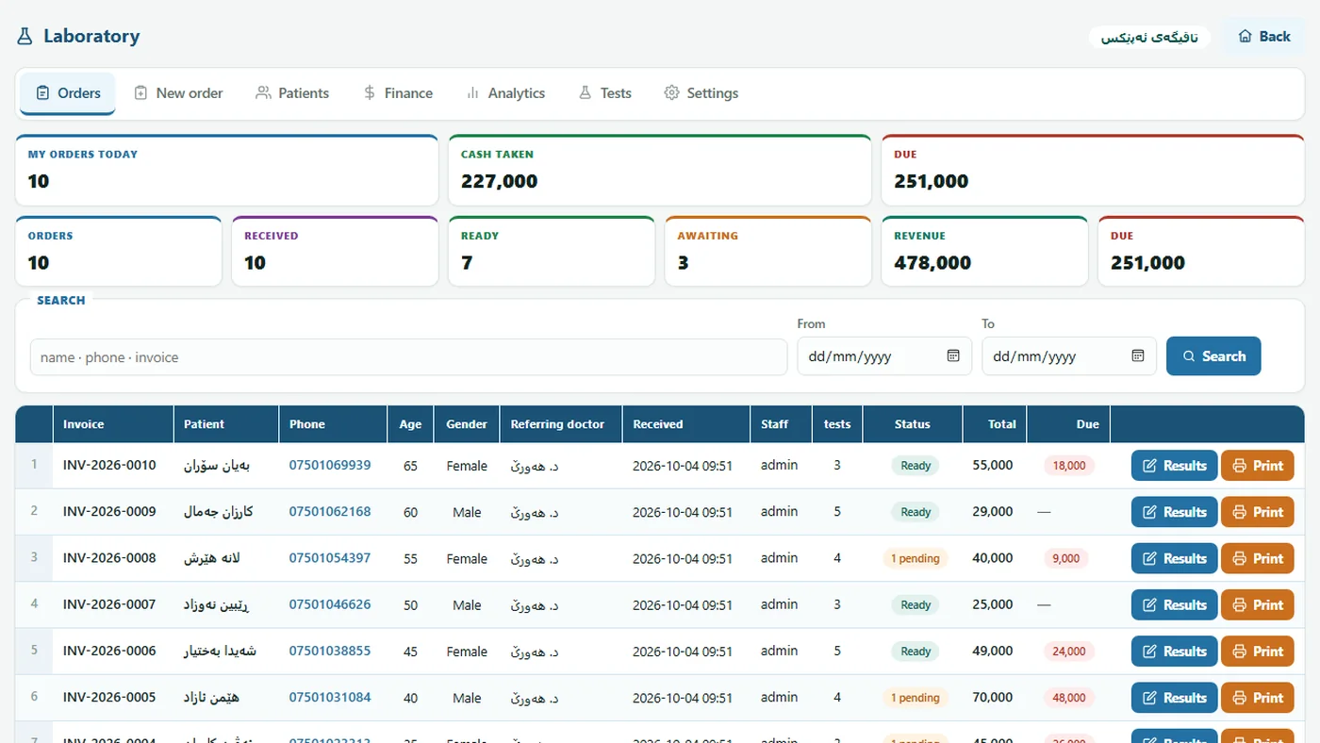Open Results for invoice INV-2026-0005
Image resolution: width=1320 pixels, height=743 pixels.
click(x=1175, y=698)
